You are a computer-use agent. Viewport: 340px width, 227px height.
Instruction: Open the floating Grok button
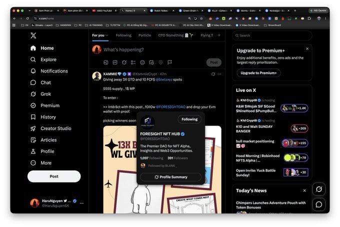point(319,189)
